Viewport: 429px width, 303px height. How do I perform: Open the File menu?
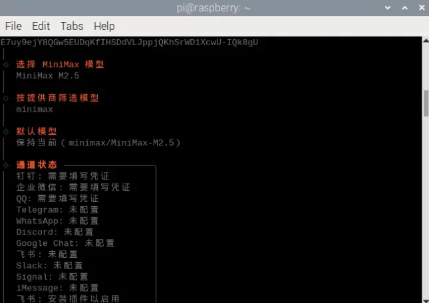point(13,26)
